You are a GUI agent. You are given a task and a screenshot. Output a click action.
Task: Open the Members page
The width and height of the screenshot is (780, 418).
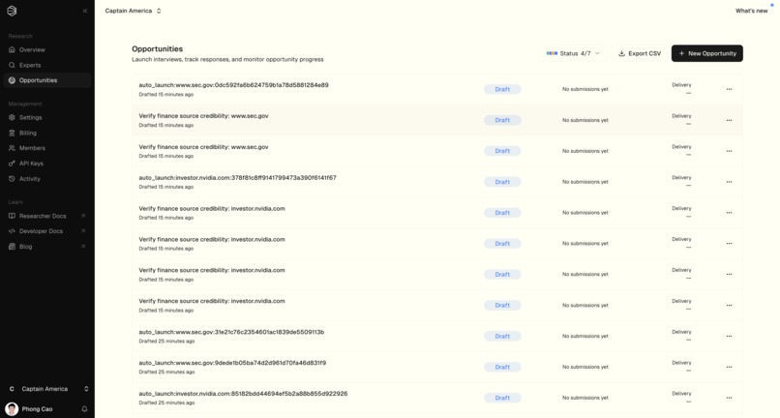pyautogui.click(x=47, y=148)
